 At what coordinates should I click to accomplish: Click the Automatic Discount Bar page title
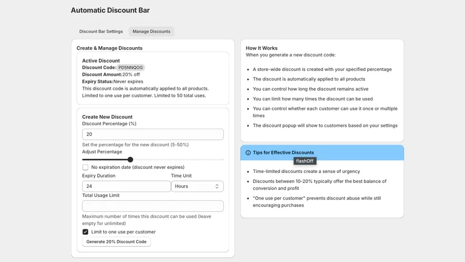click(110, 10)
